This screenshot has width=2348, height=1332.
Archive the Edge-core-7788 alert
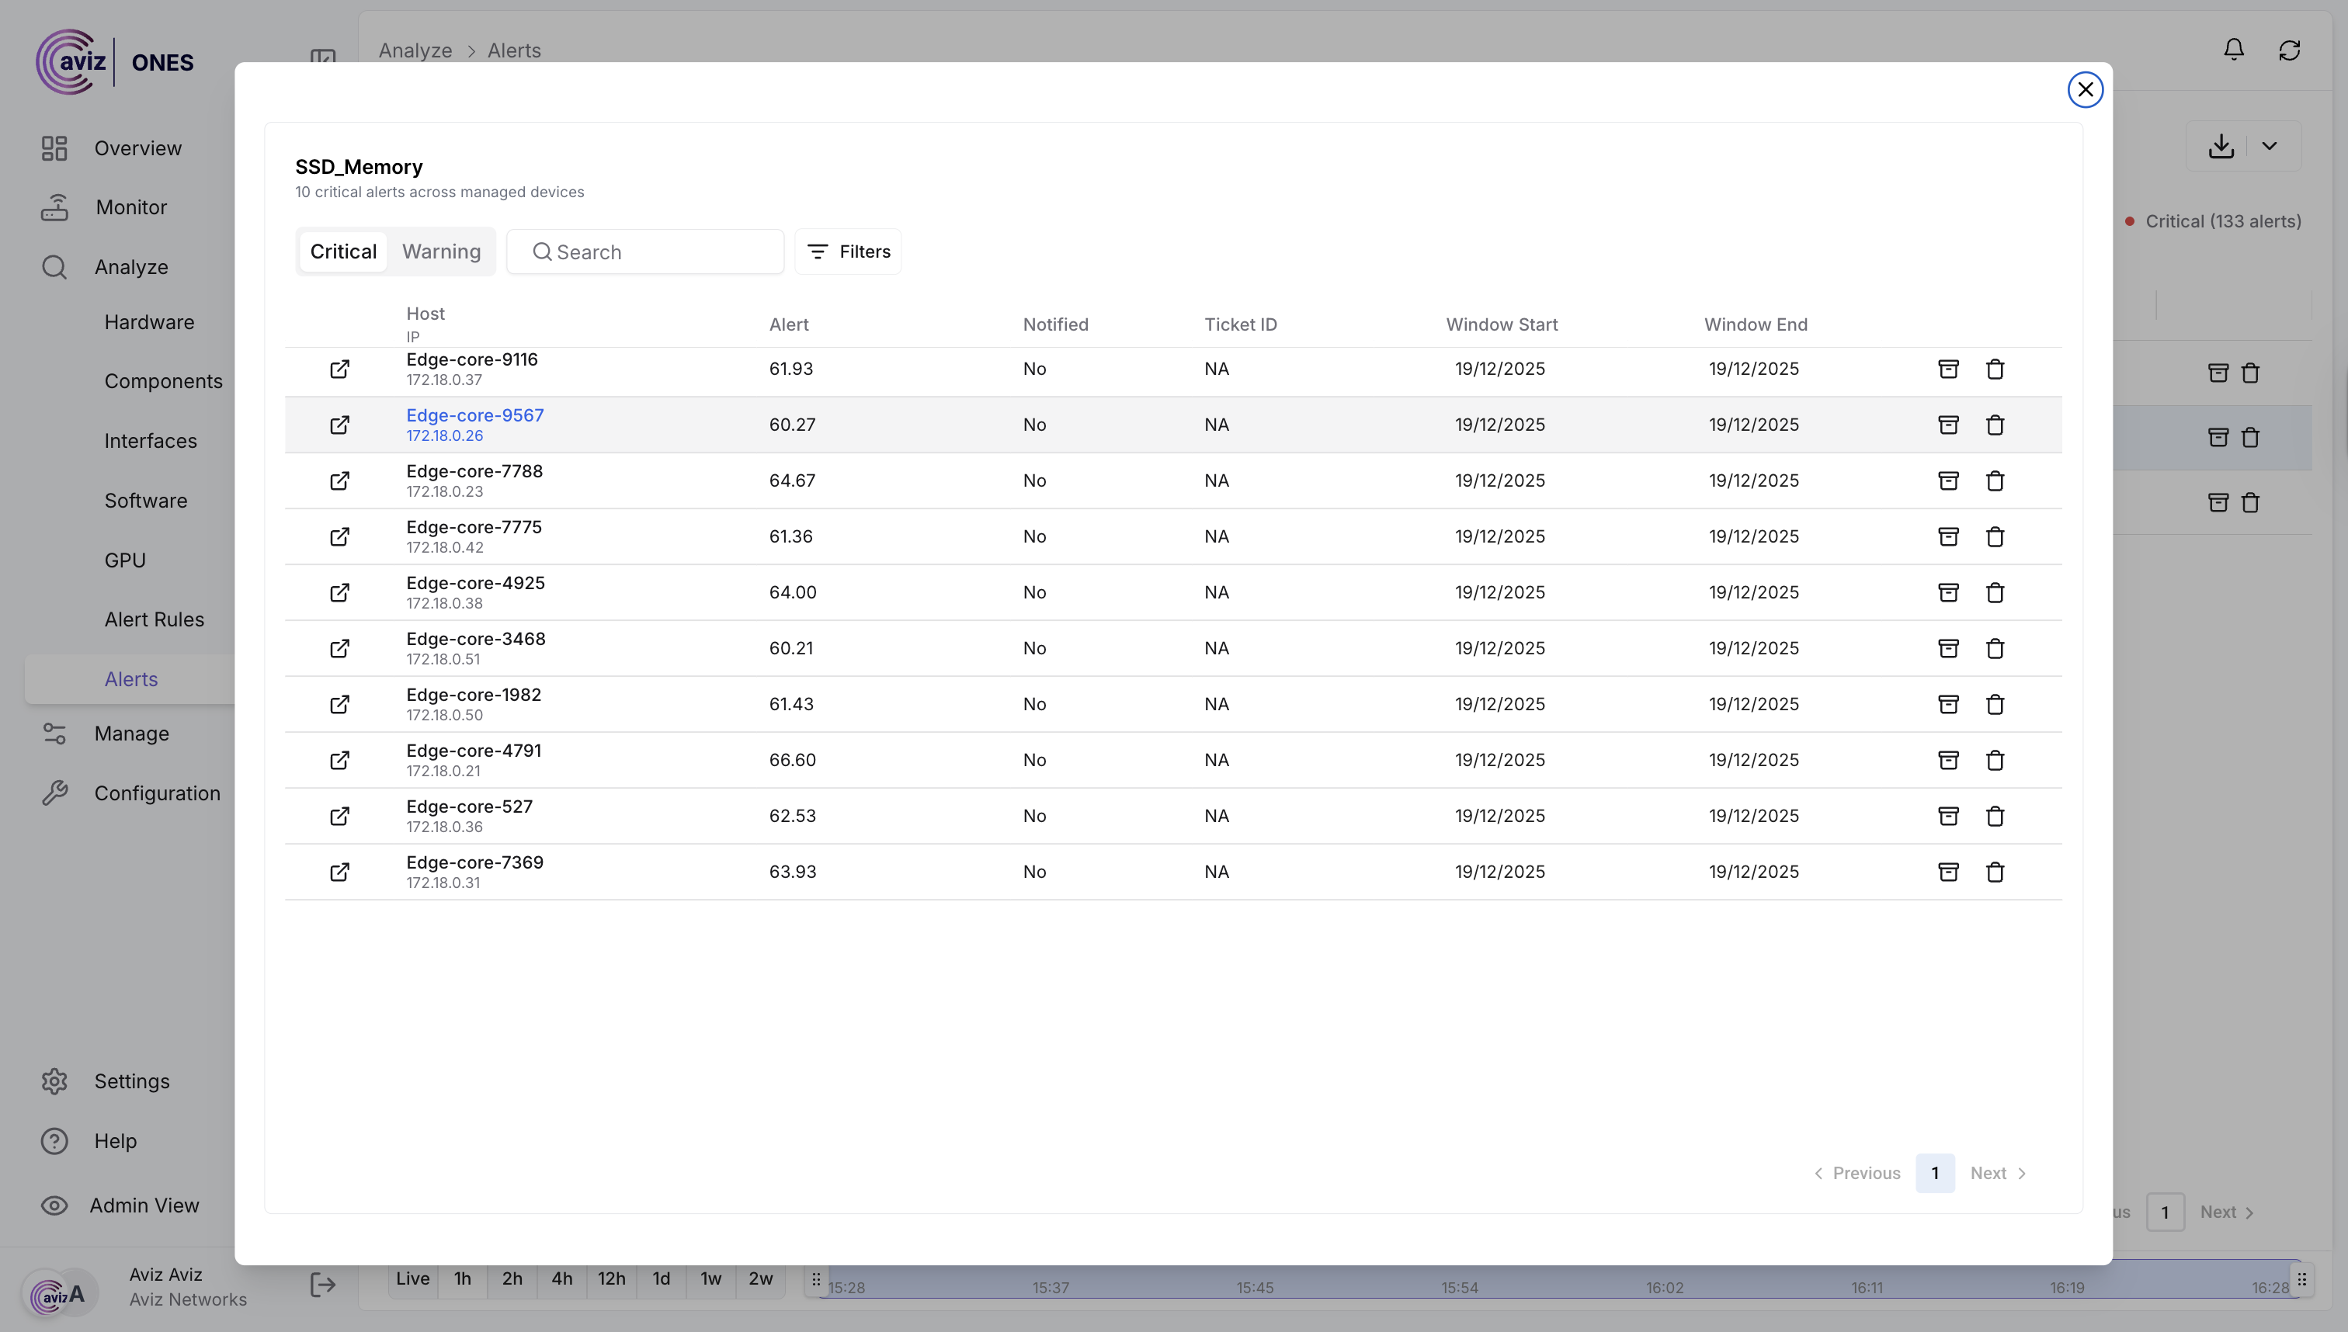(1948, 480)
